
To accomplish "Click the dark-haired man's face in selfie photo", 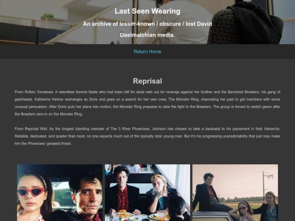I will [x=87, y=198].
